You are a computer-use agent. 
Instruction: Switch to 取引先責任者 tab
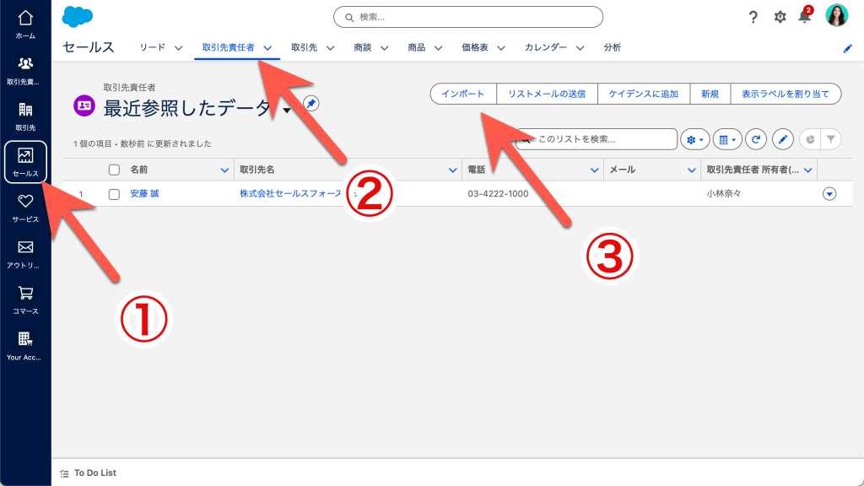click(x=228, y=47)
